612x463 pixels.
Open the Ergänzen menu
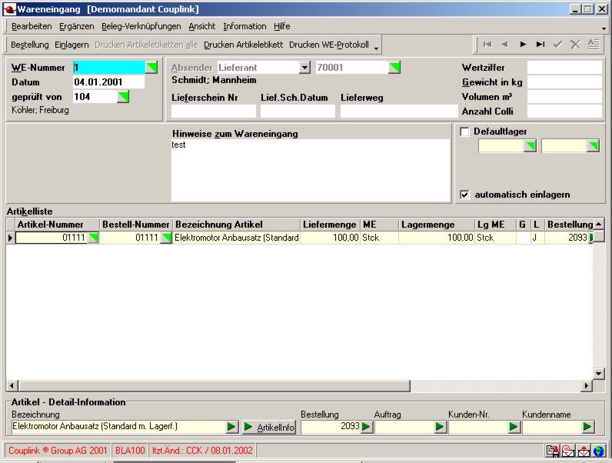click(76, 26)
